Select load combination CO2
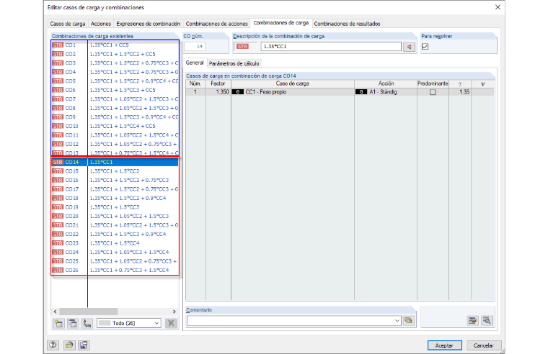This screenshot has height=354, width=548. point(115,54)
